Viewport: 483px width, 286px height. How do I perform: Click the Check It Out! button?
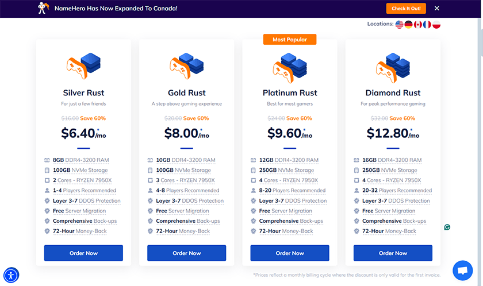[406, 8]
